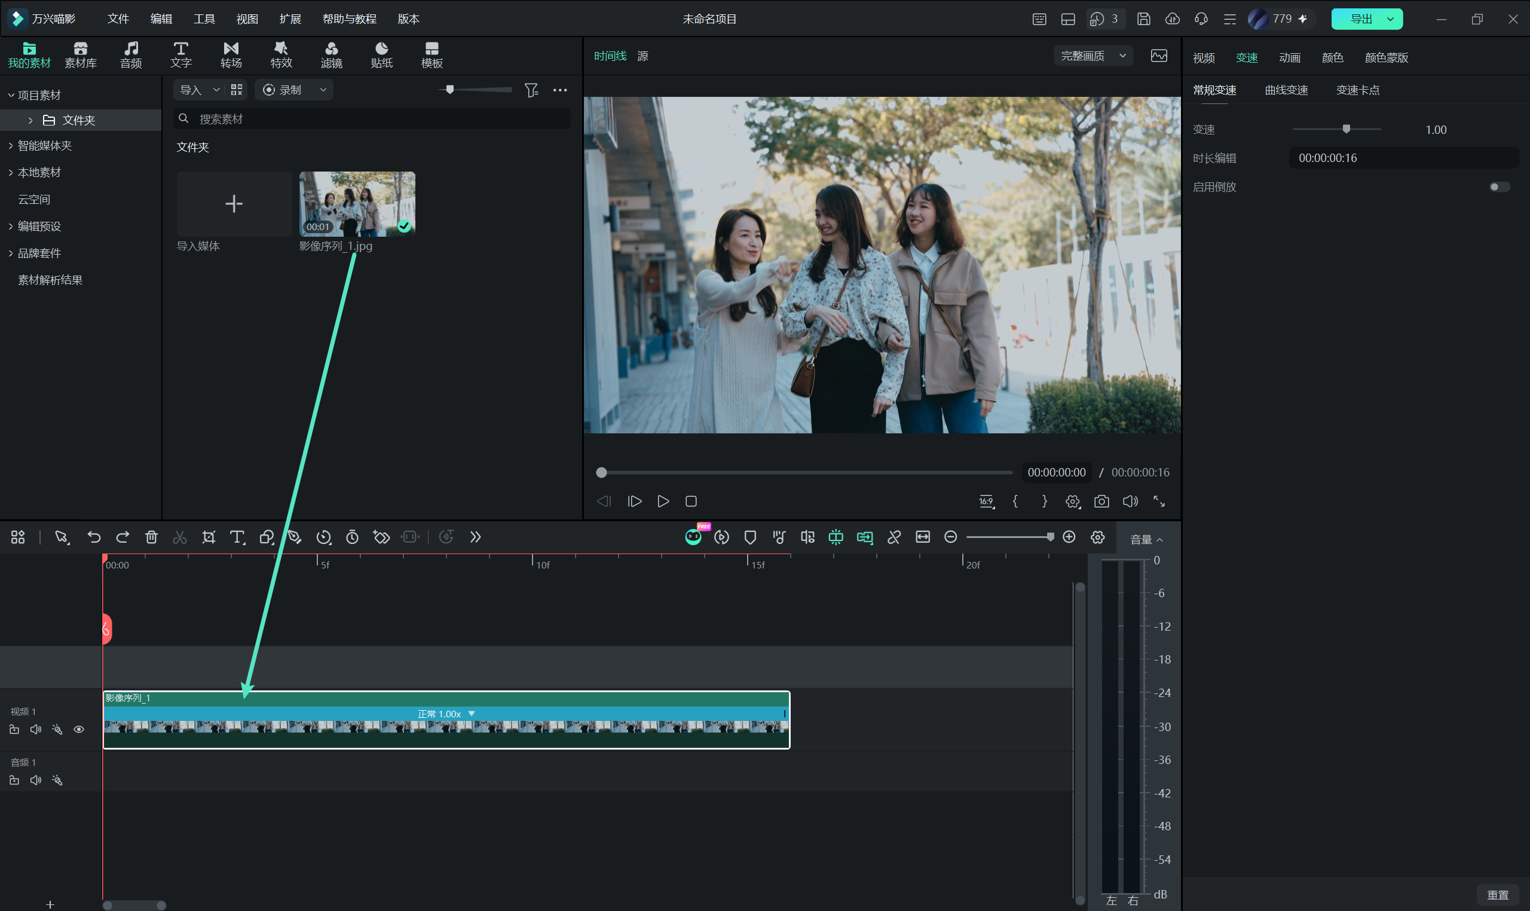Switch to the 曲线变速 tab
This screenshot has width=1530, height=911.
tap(1286, 90)
